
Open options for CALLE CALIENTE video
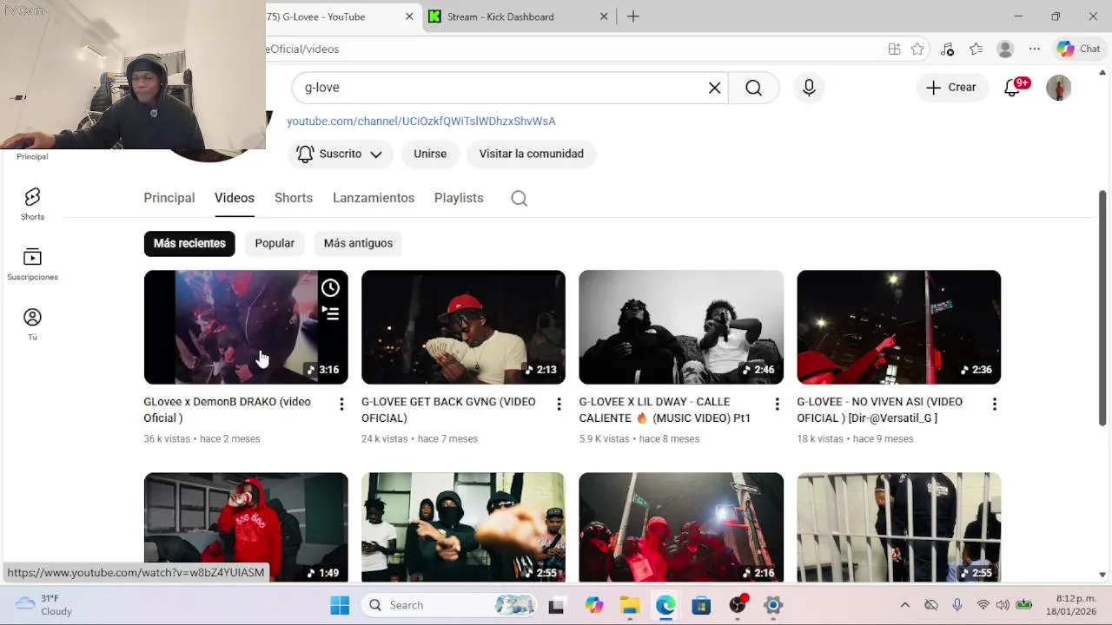(x=777, y=404)
